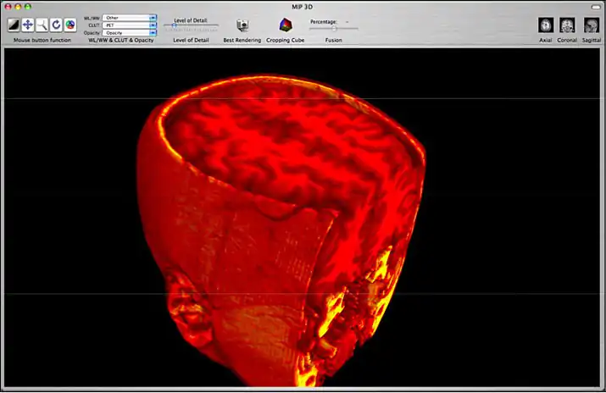Screen dimensions: 606x393
Task: Expand the Opacity dropdown menu
Action: pos(130,33)
